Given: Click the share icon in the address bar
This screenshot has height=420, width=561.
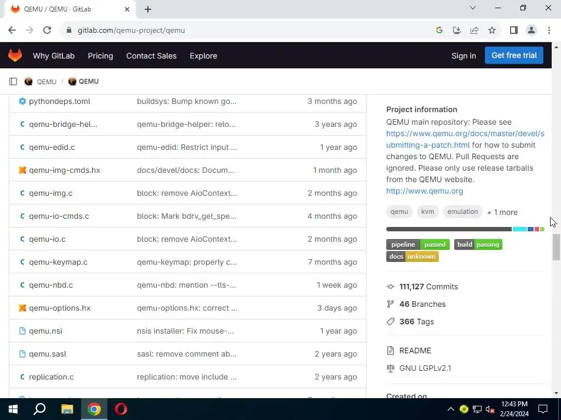Looking at the screenshot, I should [x=474, y=31].
